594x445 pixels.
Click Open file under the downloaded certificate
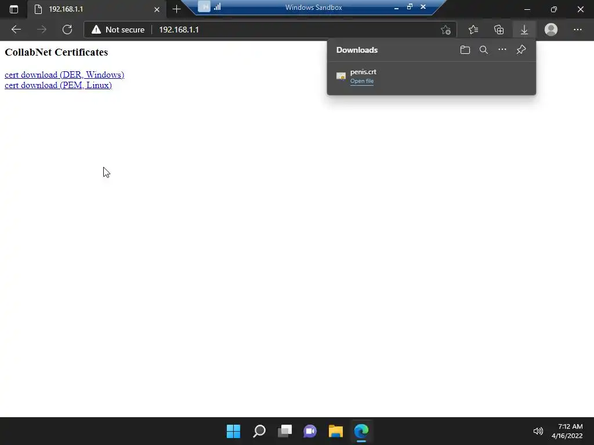(362, 81)
